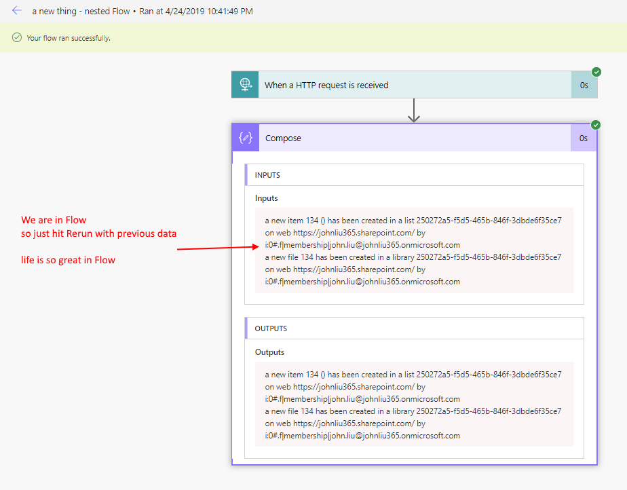Click the red 'We are in Flow' annotation

click(54, 220)
